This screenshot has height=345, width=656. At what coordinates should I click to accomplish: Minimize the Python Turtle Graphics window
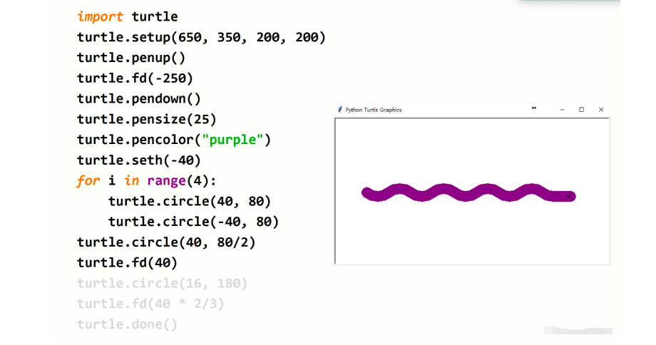(x=562, y=110)
